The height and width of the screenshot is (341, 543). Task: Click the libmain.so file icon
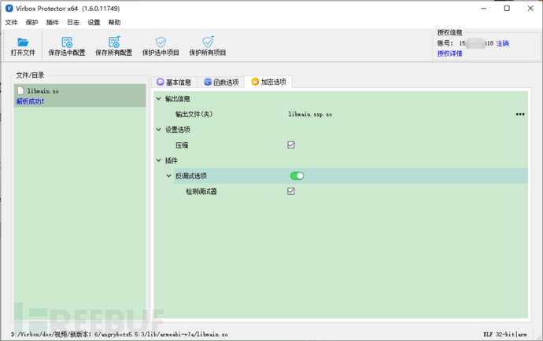click(x=20, y=90)
